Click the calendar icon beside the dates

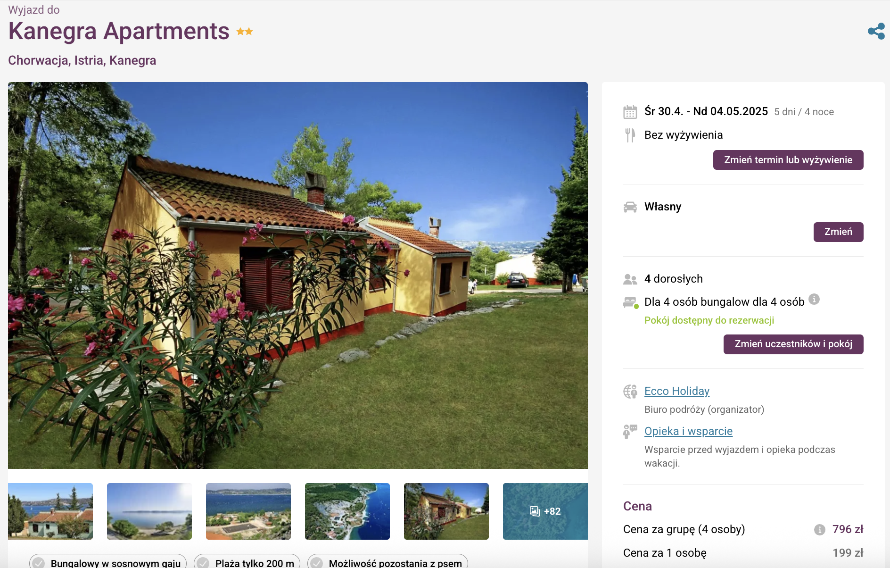[x=630, y=112]
